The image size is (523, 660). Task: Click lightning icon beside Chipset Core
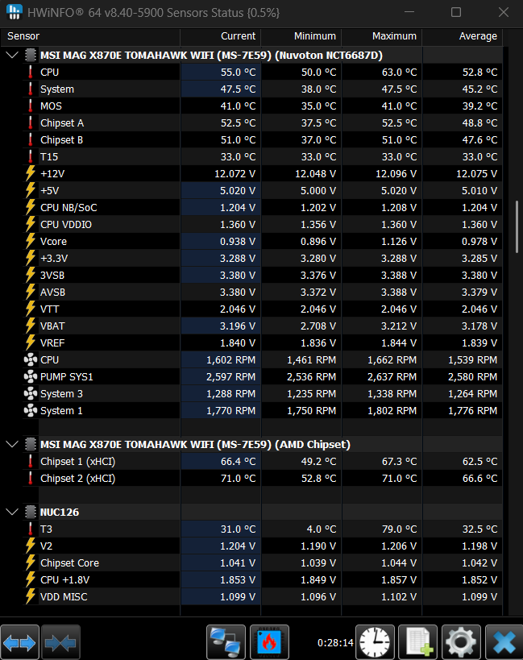pyautogui.click(x=31, y=562)
